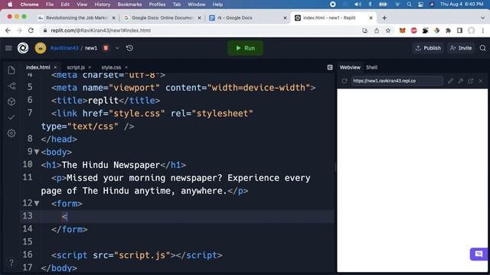This screenshot has height=275, width=490.
Task: Click the 'The Hindu Newspaper' heading text
Action: (x=111, y=165)
